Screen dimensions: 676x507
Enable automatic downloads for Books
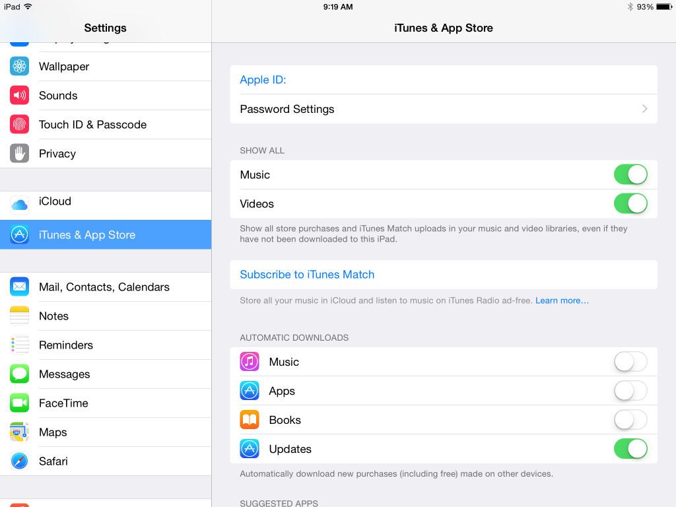point(630,419)
